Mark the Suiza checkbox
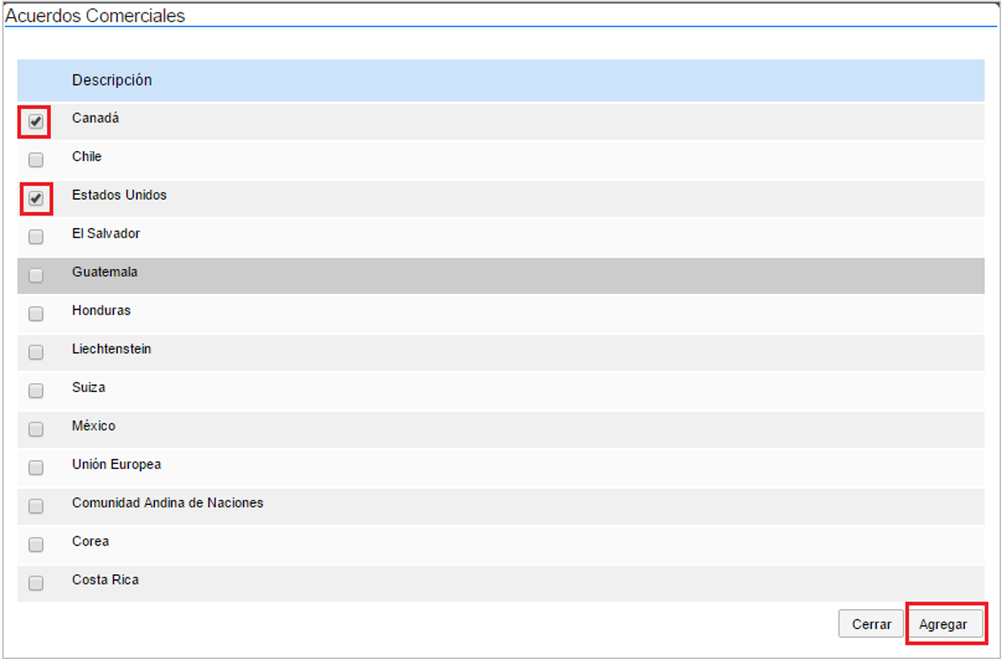The width and height of the screenshot is (1004, 662). 35,391
